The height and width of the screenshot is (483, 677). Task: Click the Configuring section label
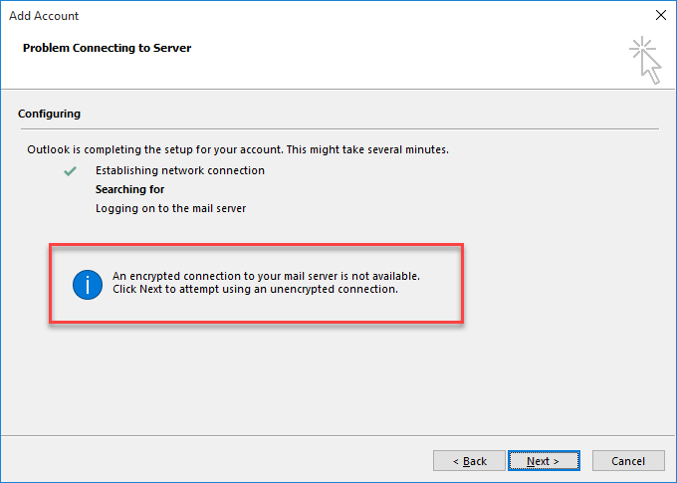click(49, 114)
